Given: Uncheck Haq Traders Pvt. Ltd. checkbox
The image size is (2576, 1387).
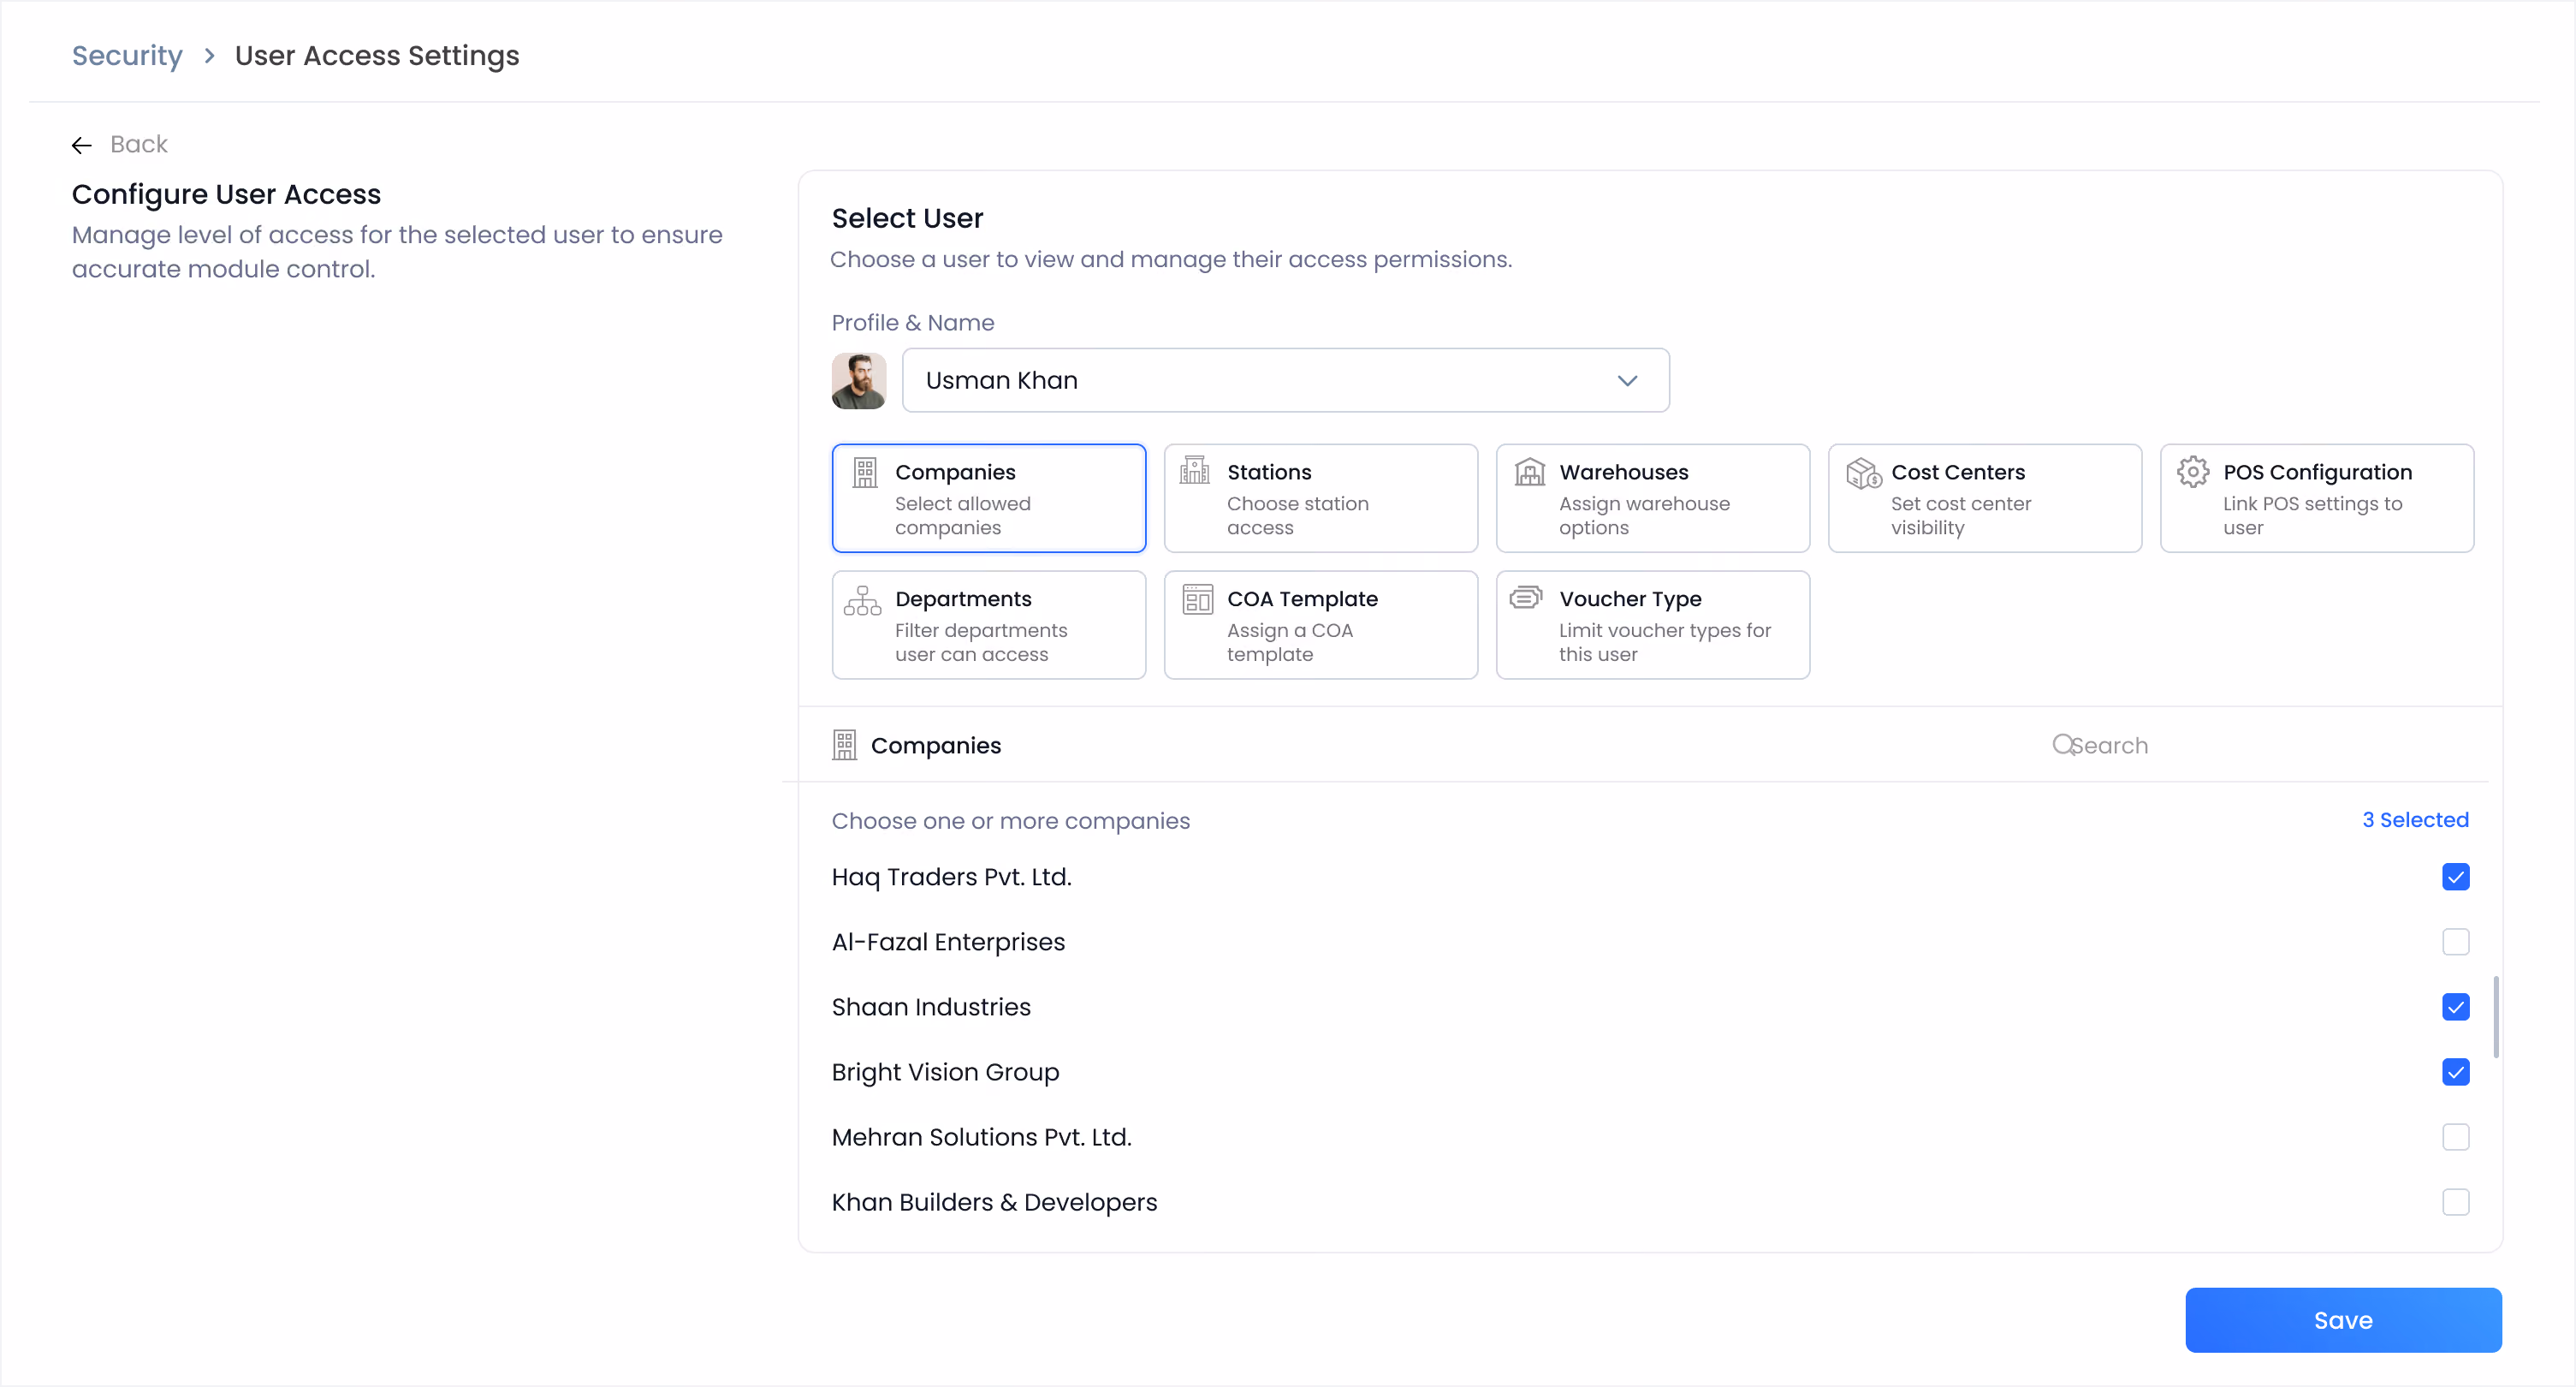Looking at the screenshot, I should coord(2455,878).
